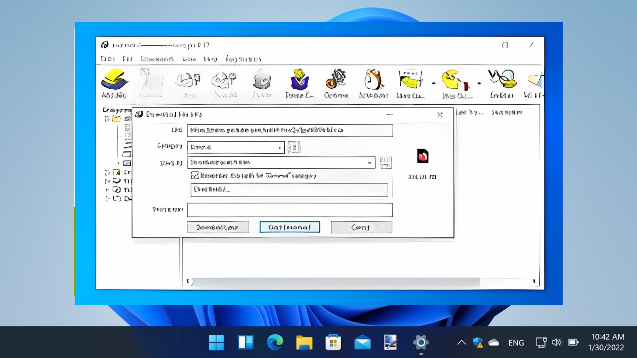
Task: Click the browse button beside Save As
Action: point(386,162)
